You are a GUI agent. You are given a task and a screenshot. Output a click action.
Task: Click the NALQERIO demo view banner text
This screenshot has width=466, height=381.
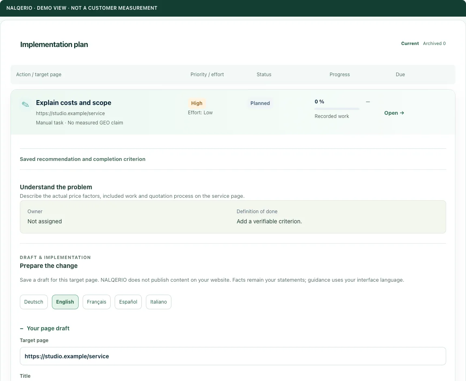(x=82, y=8)
